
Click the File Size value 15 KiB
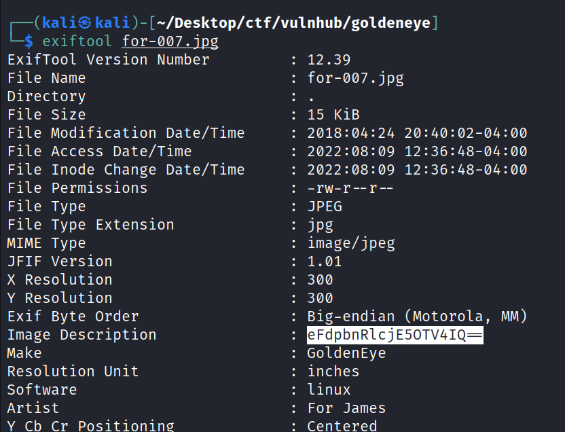333,115
